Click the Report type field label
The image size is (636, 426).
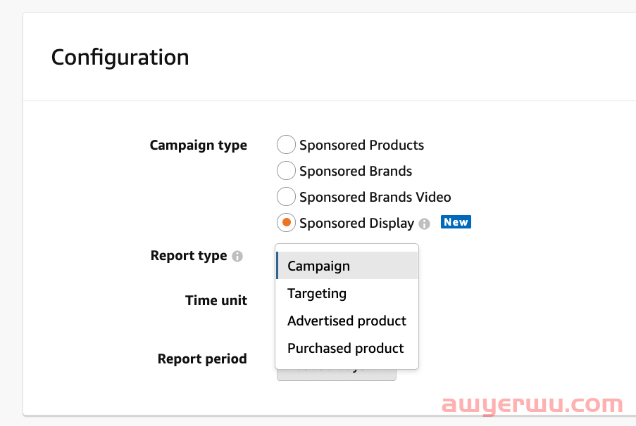click(189, 256)
